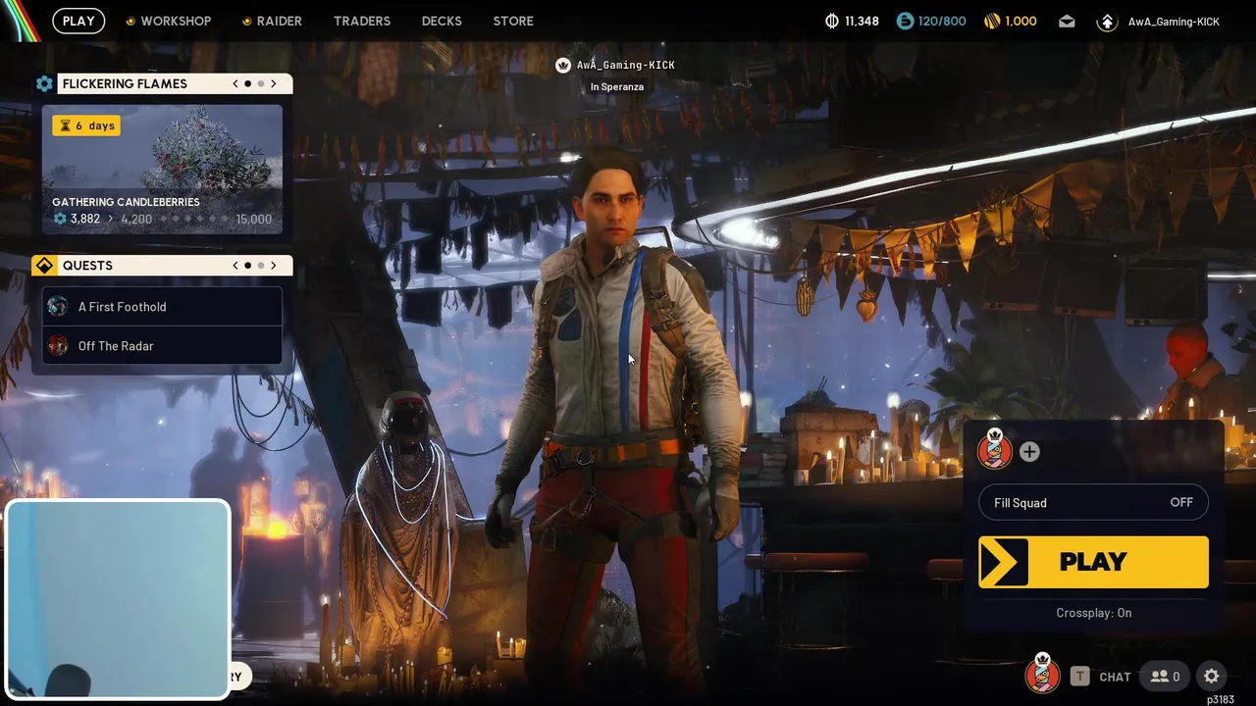
Task: Go to previous Quests page arrow
Action: (x=235, y=266)
